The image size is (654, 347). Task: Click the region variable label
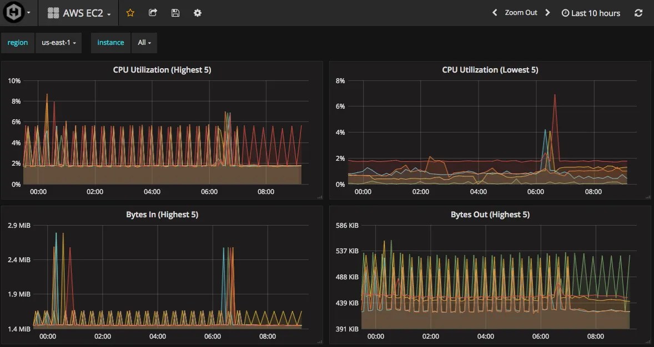(x=17, y=43)
